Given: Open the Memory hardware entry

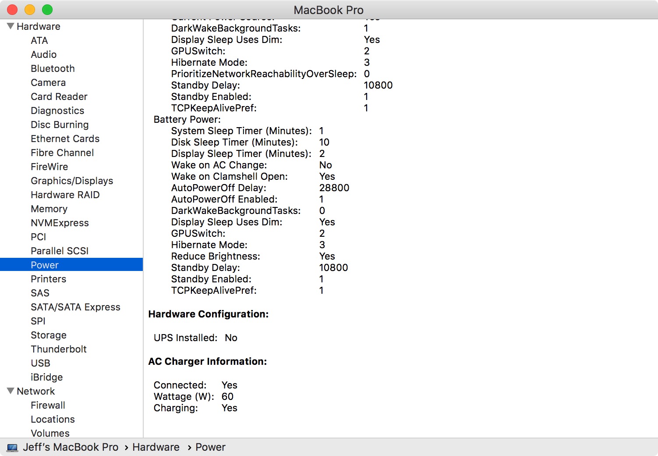Looking at the screenshot, I should (49, 209).
